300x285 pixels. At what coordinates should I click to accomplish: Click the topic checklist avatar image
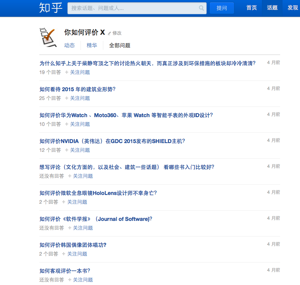pos(48,37)
